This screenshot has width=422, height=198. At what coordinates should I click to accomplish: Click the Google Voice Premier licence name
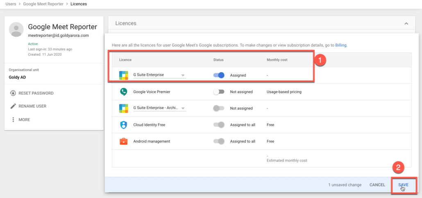(x=152, y=92)
